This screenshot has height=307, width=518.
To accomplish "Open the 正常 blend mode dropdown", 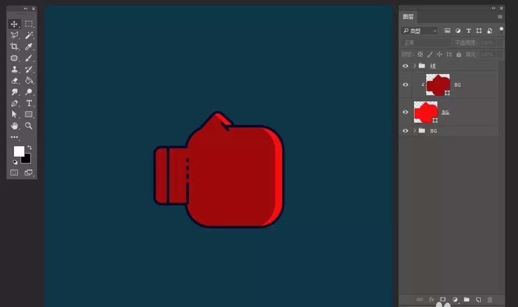I will pos(426,43).
